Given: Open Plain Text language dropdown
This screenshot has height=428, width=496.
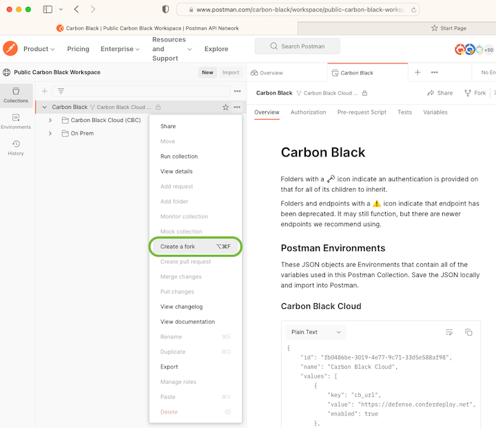Looking at the screenshot, I should point(316,332).
